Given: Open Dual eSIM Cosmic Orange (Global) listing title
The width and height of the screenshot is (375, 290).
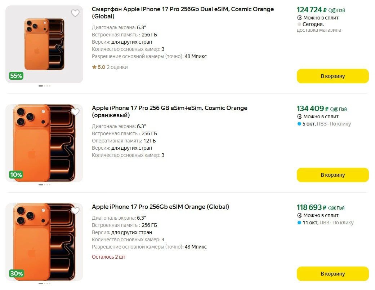Looking at the screenshot, I should pos(183,13).
